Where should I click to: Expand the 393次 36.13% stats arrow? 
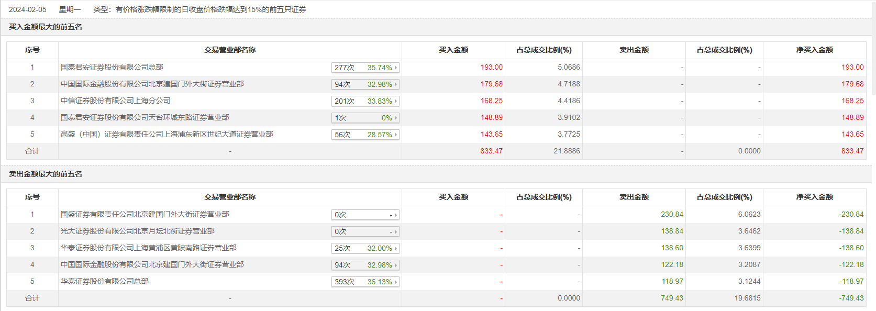click(x=396, y=282)
